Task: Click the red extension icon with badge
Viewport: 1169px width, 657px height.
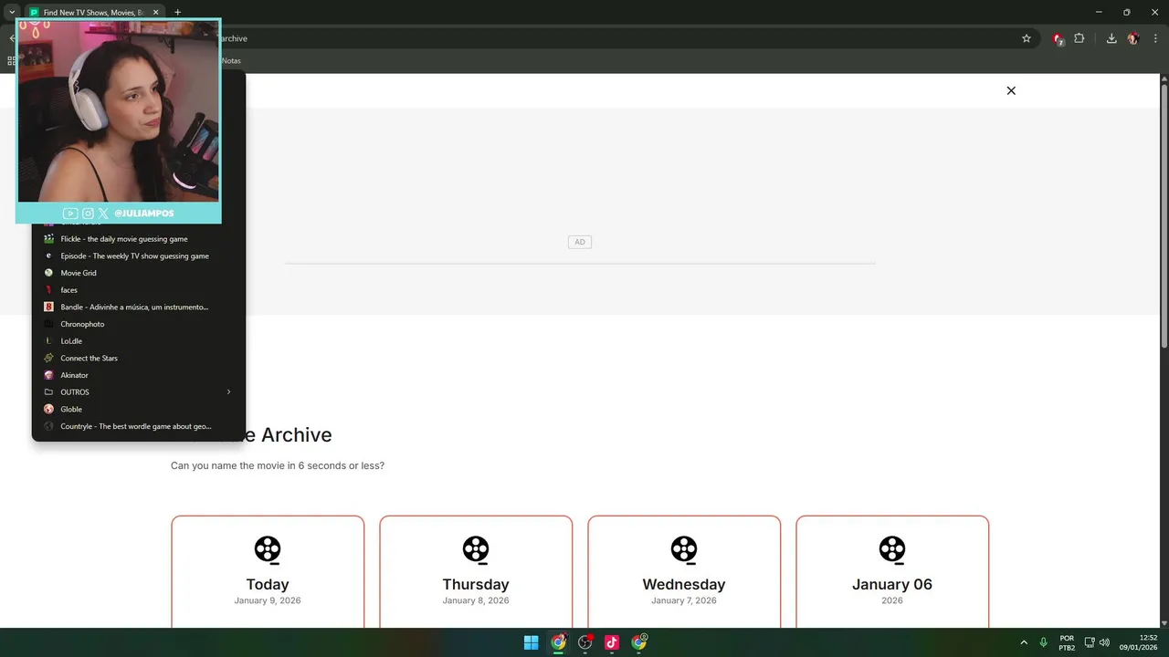Action: 1058,39
